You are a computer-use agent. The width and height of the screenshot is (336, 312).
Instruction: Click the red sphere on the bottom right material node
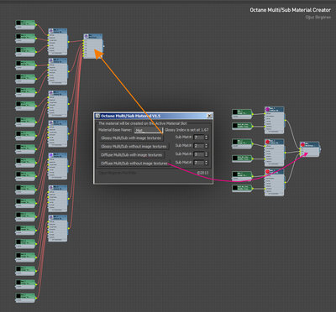tap(267, 171)
